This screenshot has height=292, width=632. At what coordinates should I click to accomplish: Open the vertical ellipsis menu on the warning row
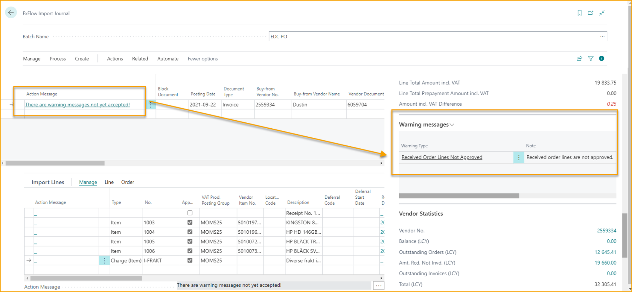(x=518, y=157)
